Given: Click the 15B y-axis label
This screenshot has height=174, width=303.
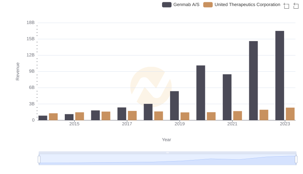Looking at the screenshot, I should point(31,39).
